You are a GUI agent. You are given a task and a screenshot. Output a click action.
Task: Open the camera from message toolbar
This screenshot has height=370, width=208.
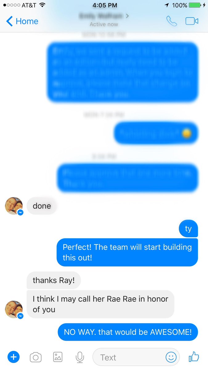click(x=36, y=357)
